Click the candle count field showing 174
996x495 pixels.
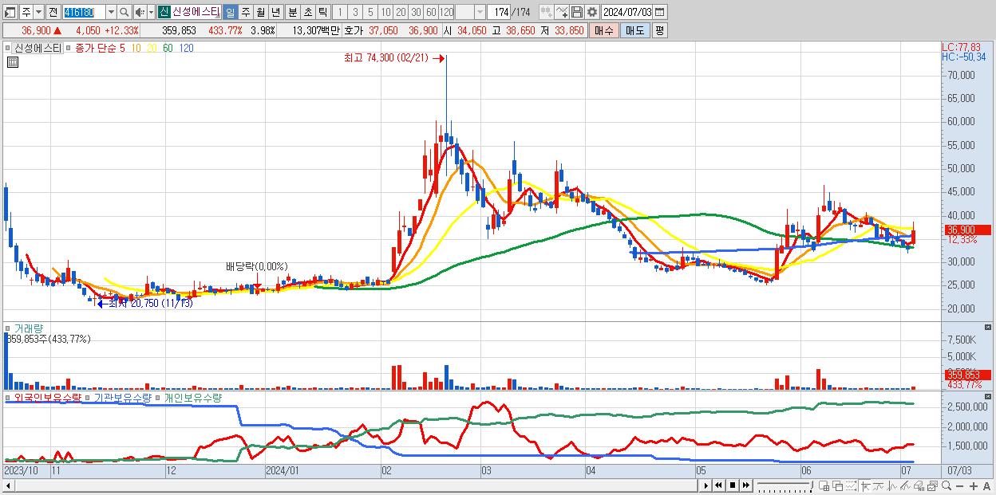click(x=500, y=12)
